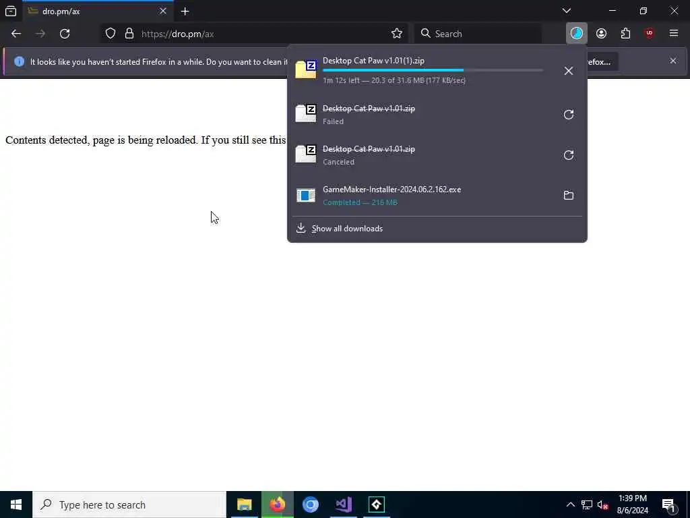
Task: Go forward with the forward arrow
Action: (x=40, y=34)
